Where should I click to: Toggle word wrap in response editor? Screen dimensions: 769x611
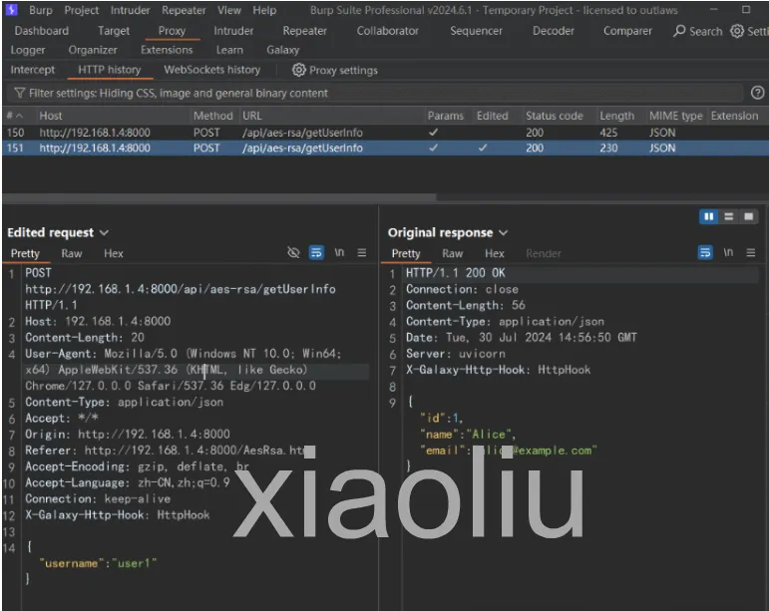pyautogui.click(x=705, y=252)
